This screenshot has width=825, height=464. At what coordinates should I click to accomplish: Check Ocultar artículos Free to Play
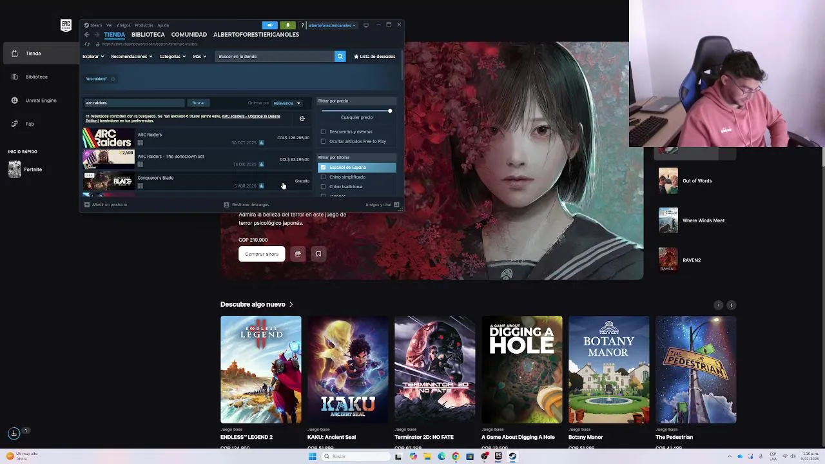coord(324,141)
